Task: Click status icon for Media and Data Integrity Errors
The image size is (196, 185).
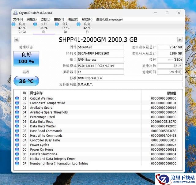Action: tap(17, 159)
